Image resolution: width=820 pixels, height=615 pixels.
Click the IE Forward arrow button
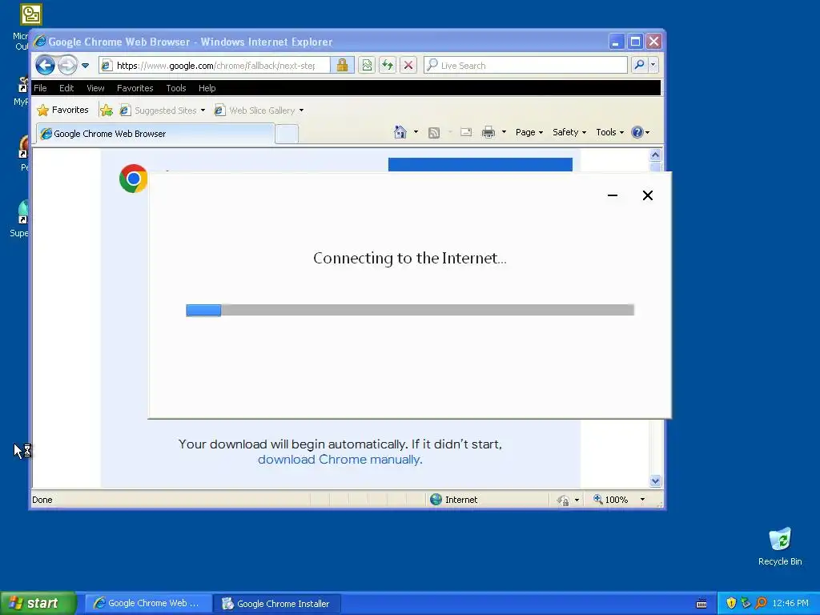tap(67, 66)
